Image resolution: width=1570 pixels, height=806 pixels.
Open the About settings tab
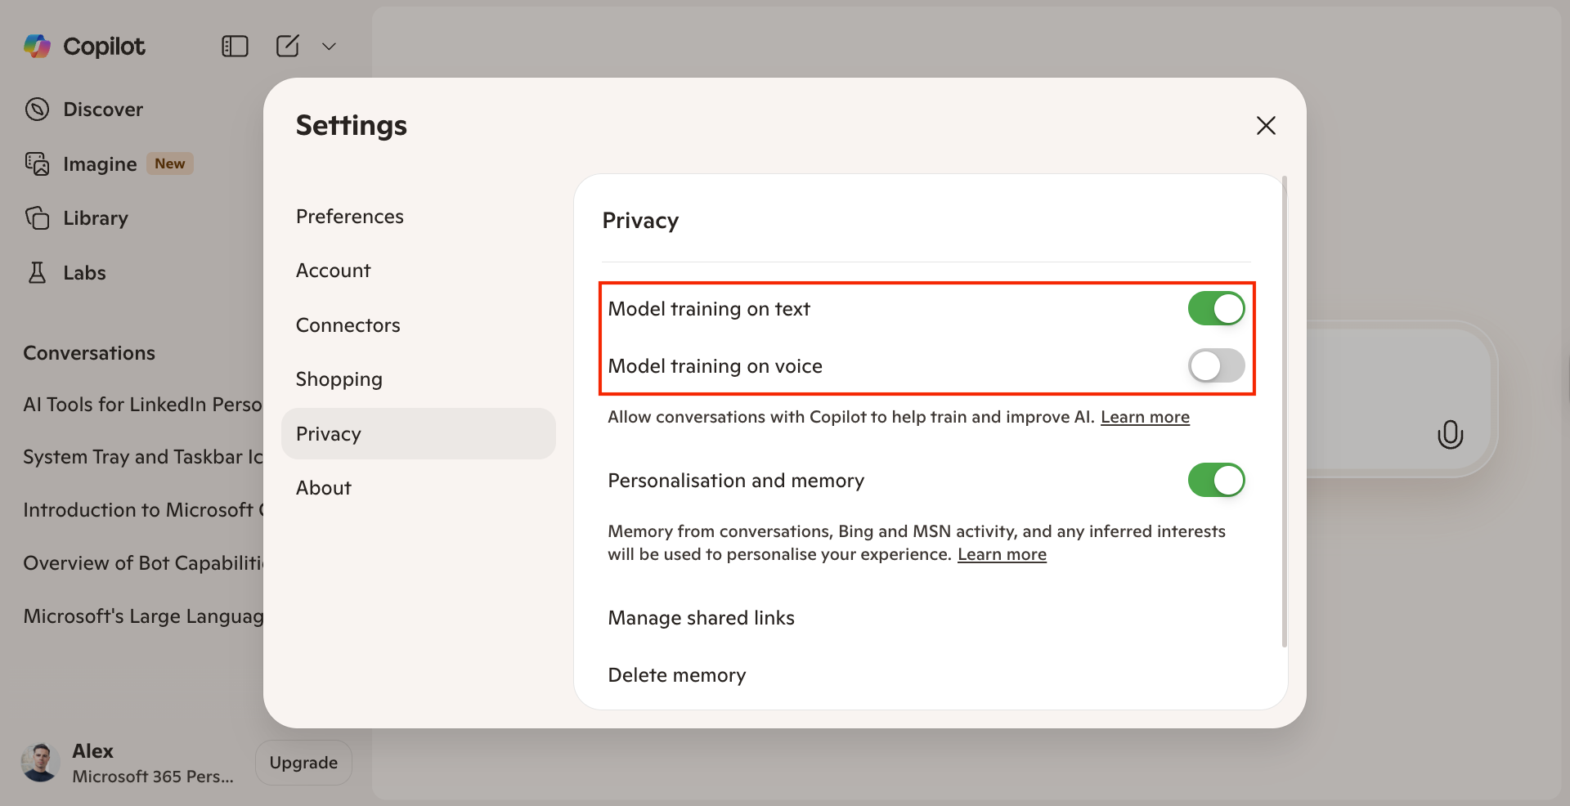pyautogui.click(x=418, y=488)
